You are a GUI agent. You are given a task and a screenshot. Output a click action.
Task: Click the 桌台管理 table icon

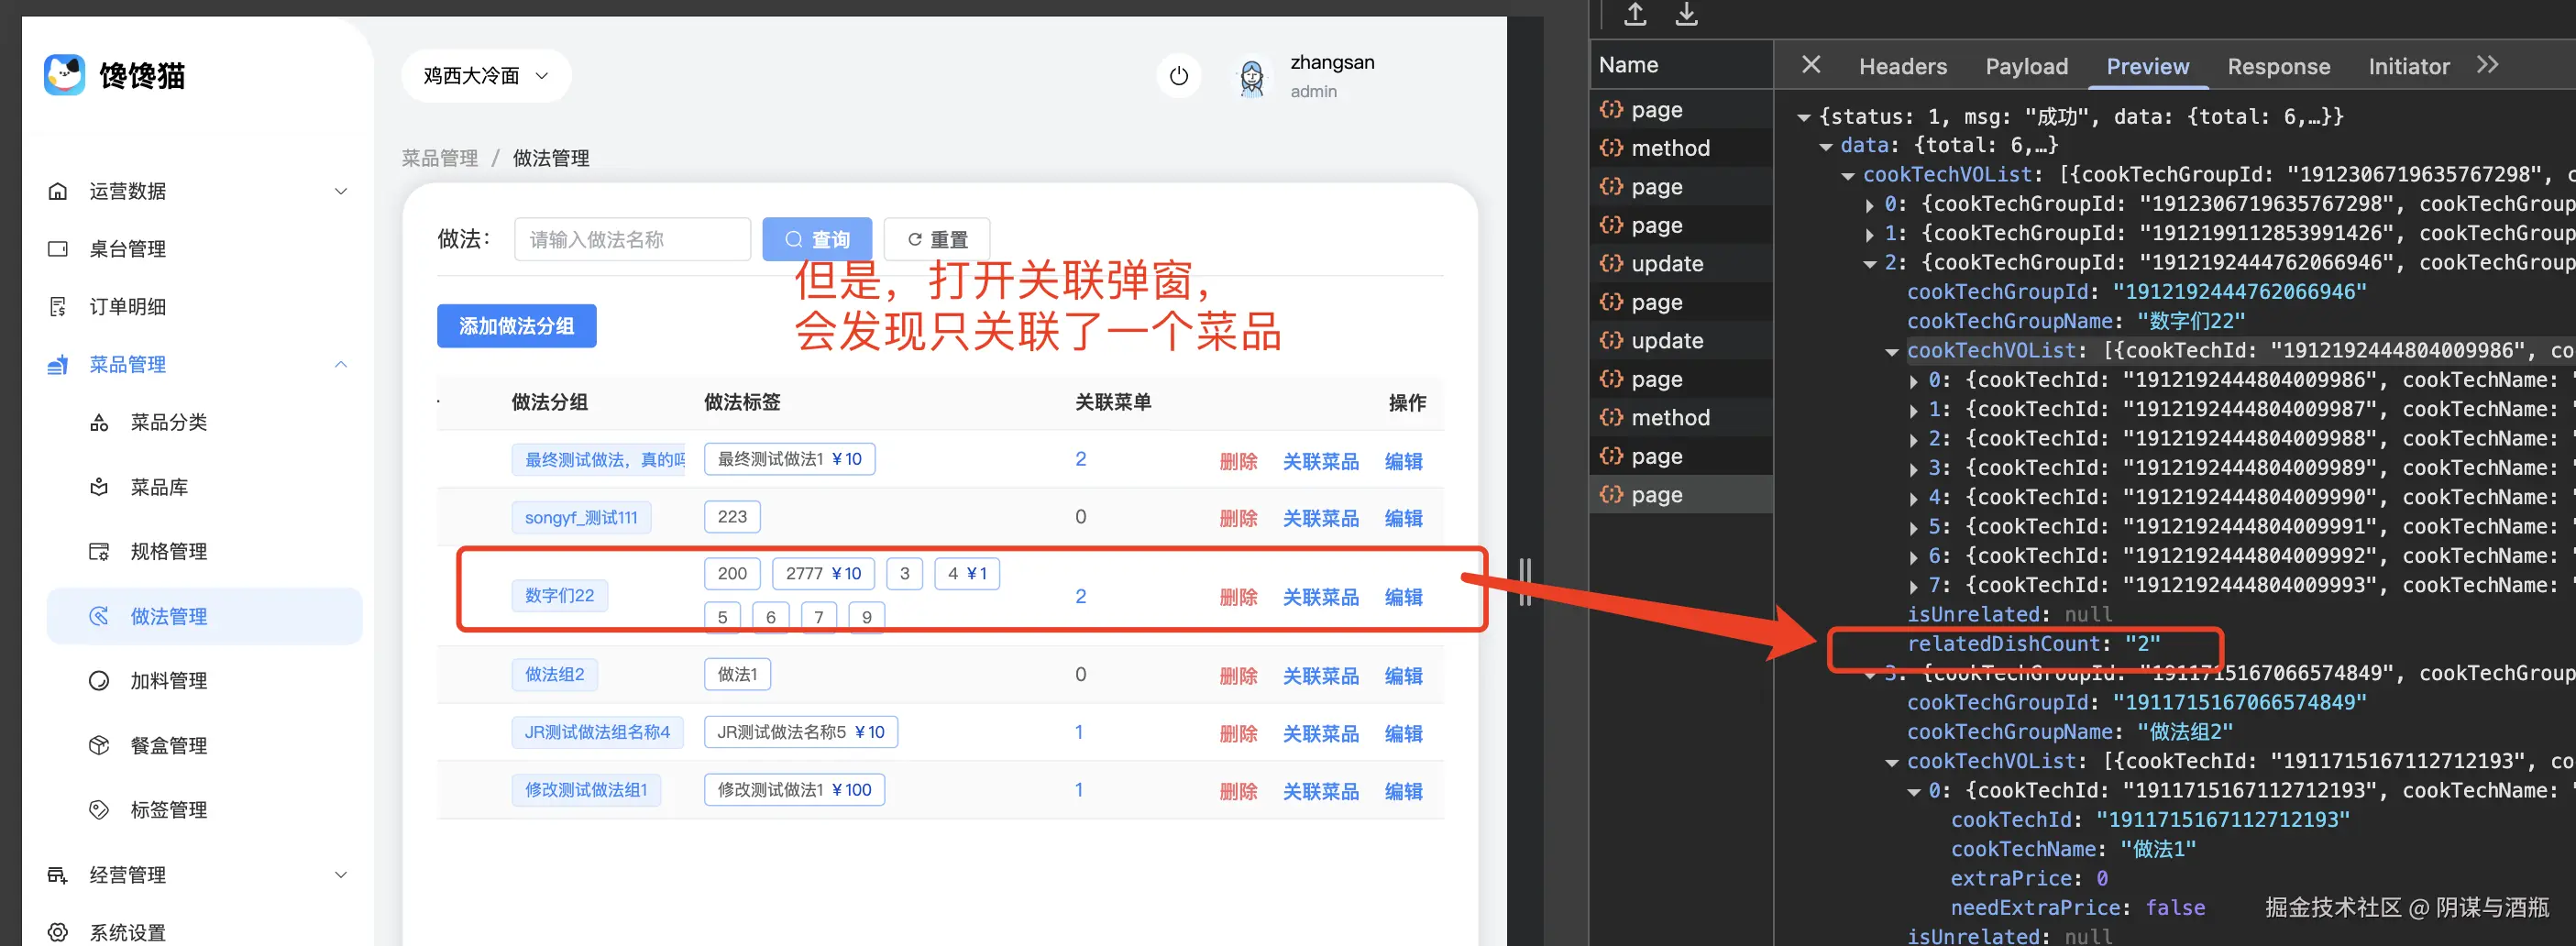point(58,249)
